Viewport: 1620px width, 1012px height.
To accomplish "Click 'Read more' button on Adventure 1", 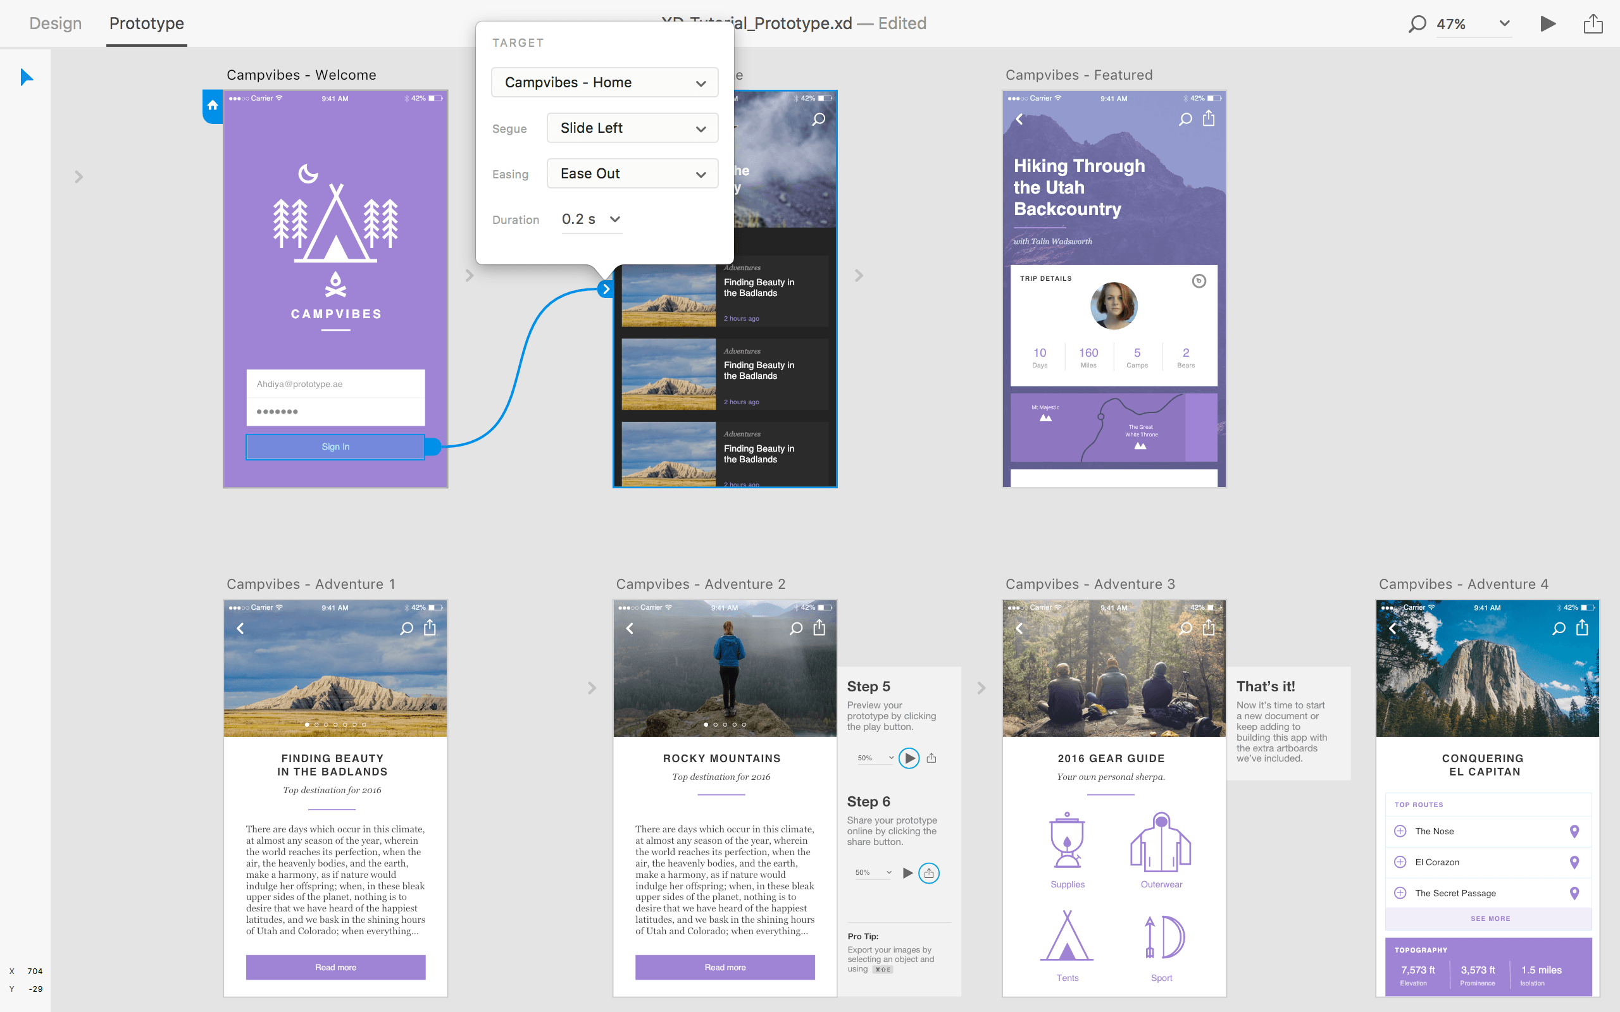I will 335,965.
